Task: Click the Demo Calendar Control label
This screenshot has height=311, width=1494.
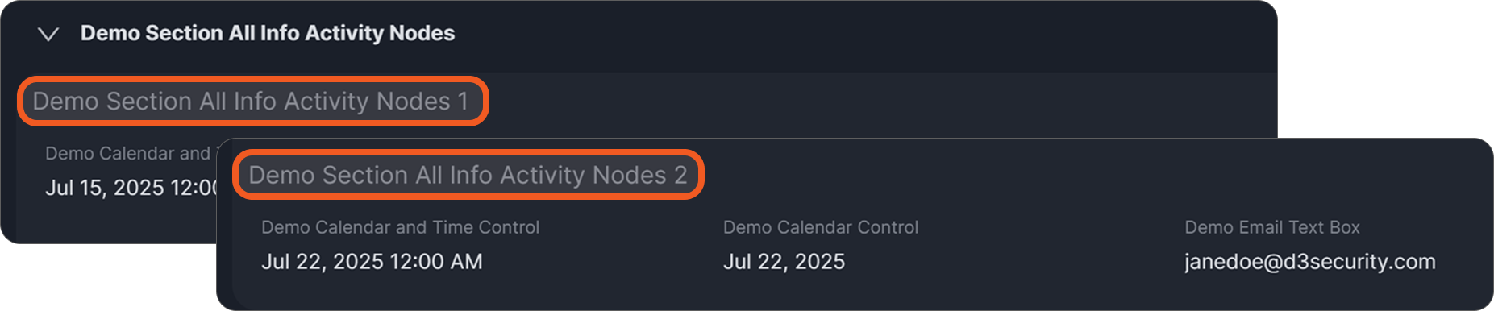Action: point(821,227)
